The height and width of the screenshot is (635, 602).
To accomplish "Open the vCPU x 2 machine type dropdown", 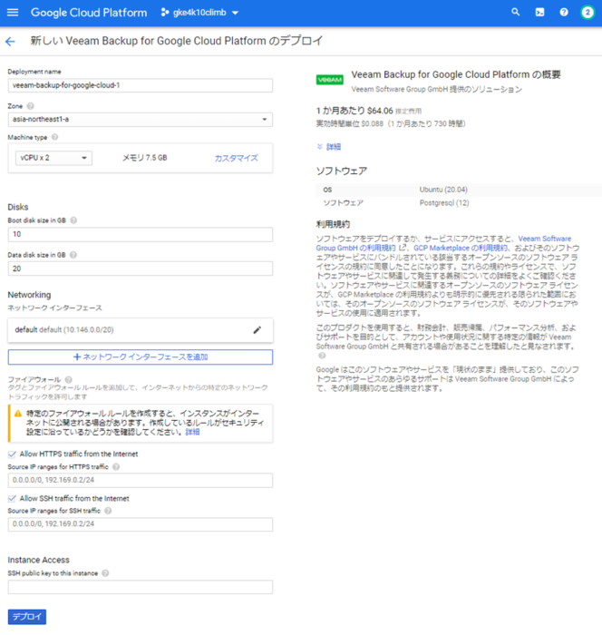I will coord(53,158).
